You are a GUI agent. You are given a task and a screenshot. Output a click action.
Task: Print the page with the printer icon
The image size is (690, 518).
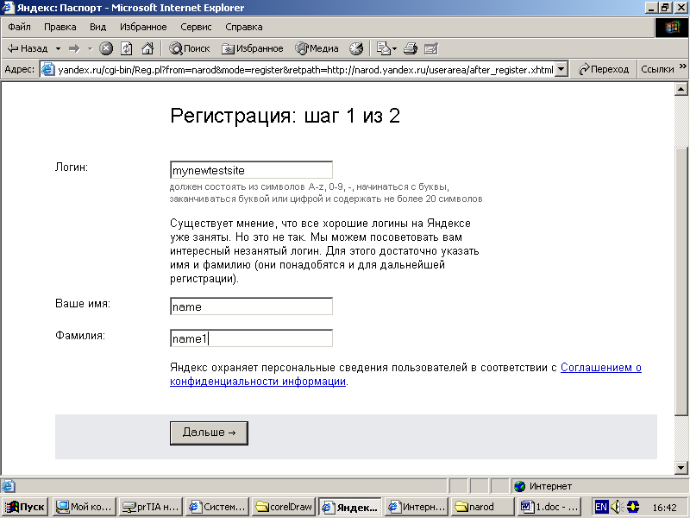click(411, 48)
